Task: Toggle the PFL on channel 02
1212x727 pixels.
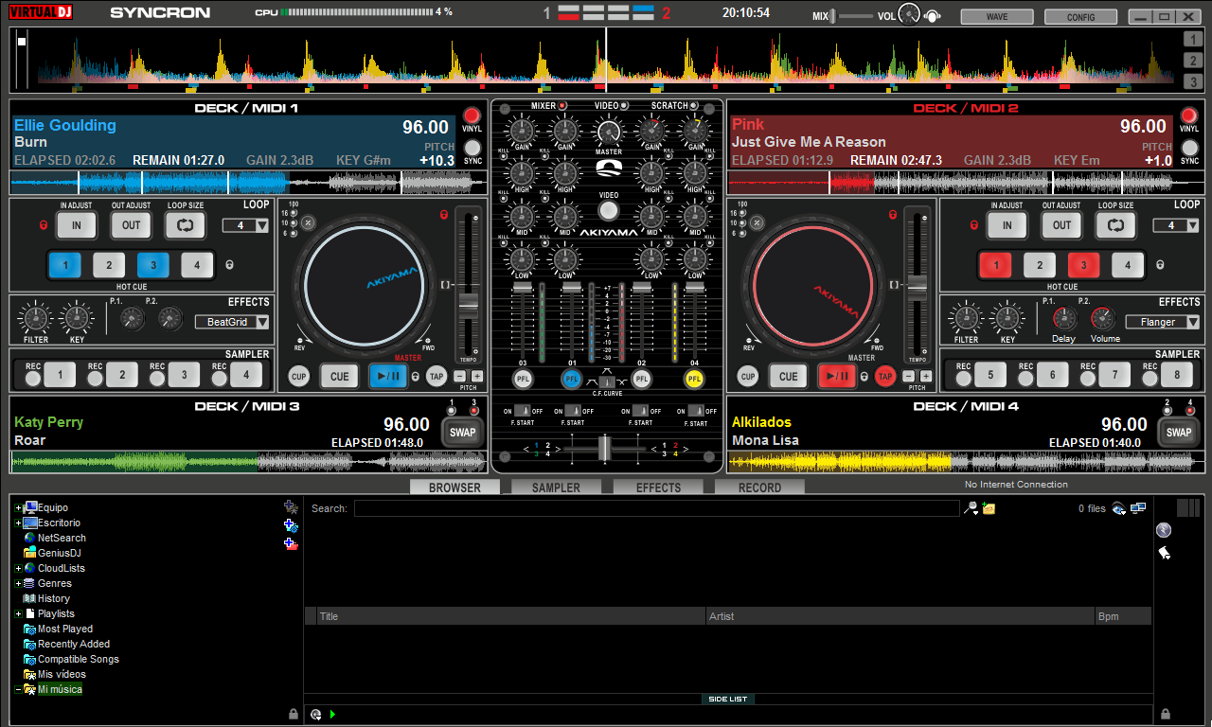Action: click(x=642, y=379)
